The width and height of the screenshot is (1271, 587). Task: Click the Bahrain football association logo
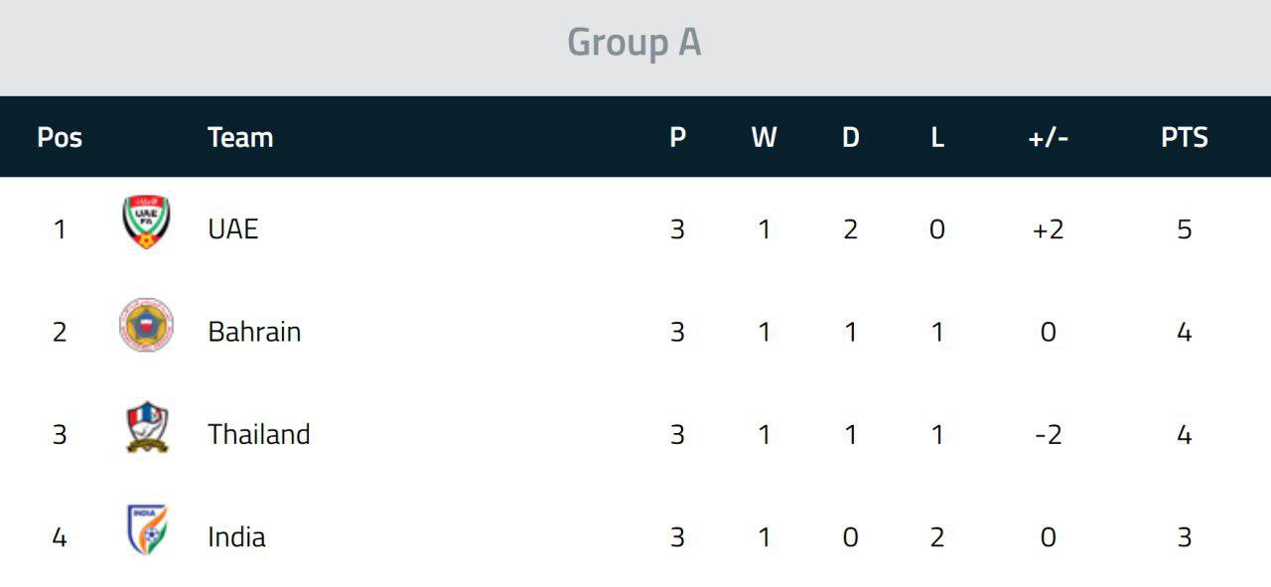point(146,325)
